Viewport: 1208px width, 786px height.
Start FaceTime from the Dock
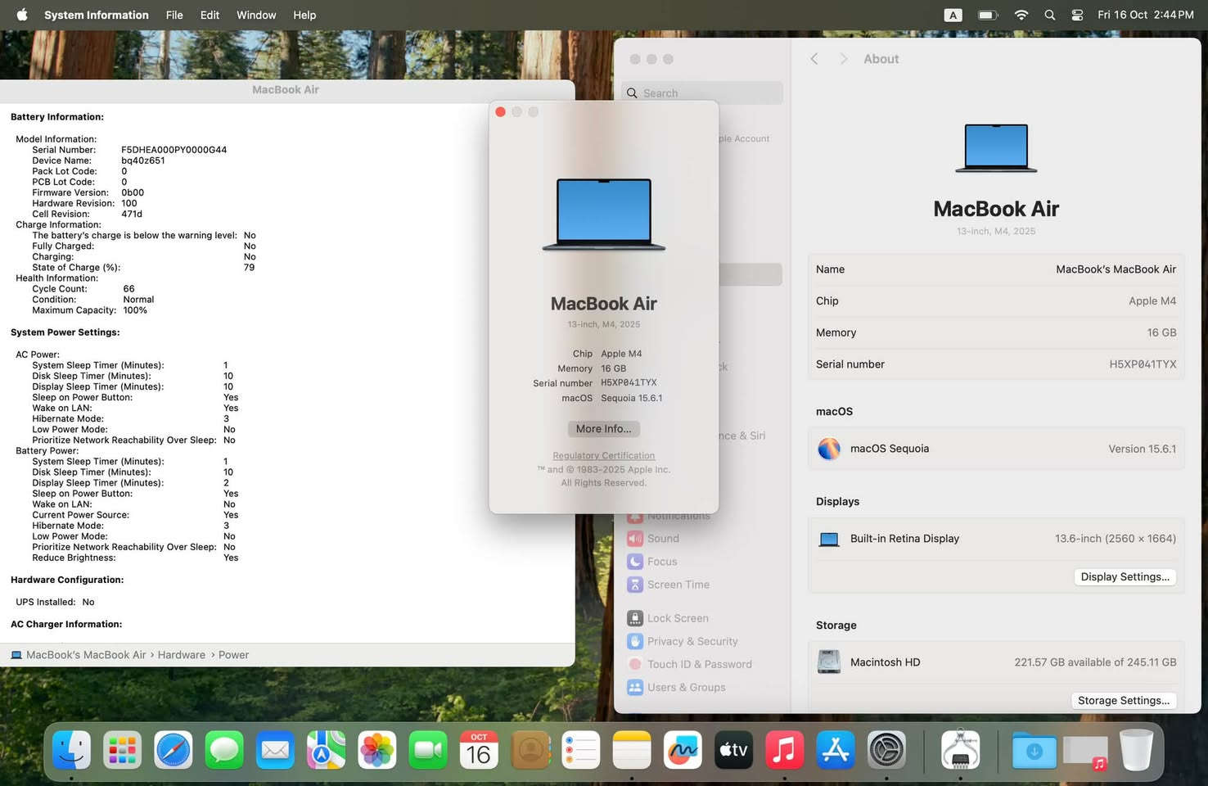click(428, 750)
